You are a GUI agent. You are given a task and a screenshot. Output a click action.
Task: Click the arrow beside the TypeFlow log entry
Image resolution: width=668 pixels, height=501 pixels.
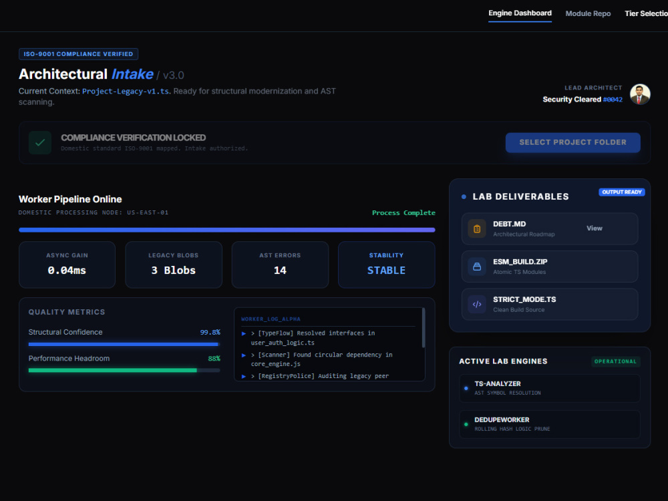coord(244,333)
